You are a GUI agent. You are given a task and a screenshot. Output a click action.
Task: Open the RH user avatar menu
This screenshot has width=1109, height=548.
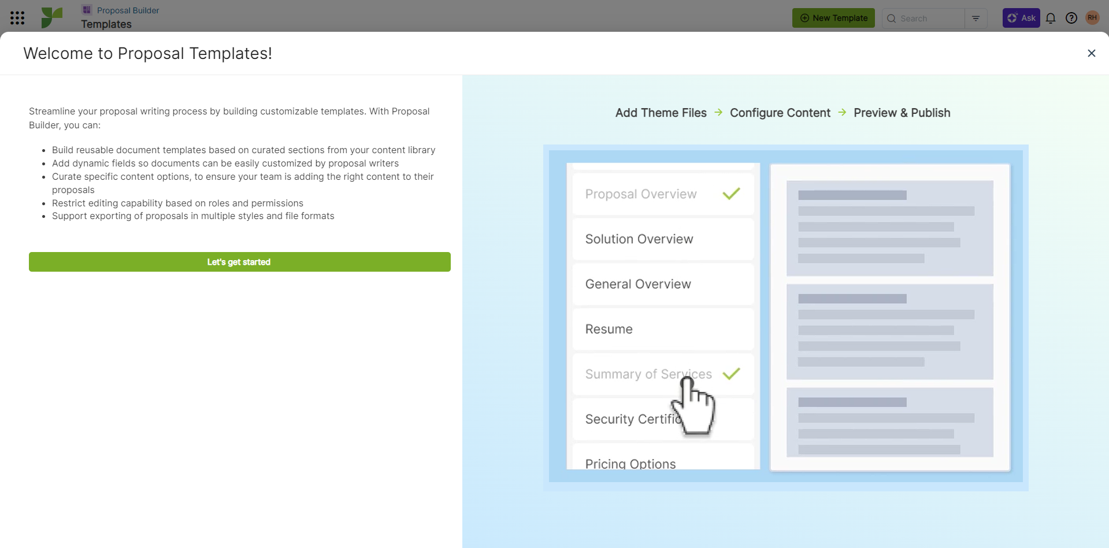1092,18
